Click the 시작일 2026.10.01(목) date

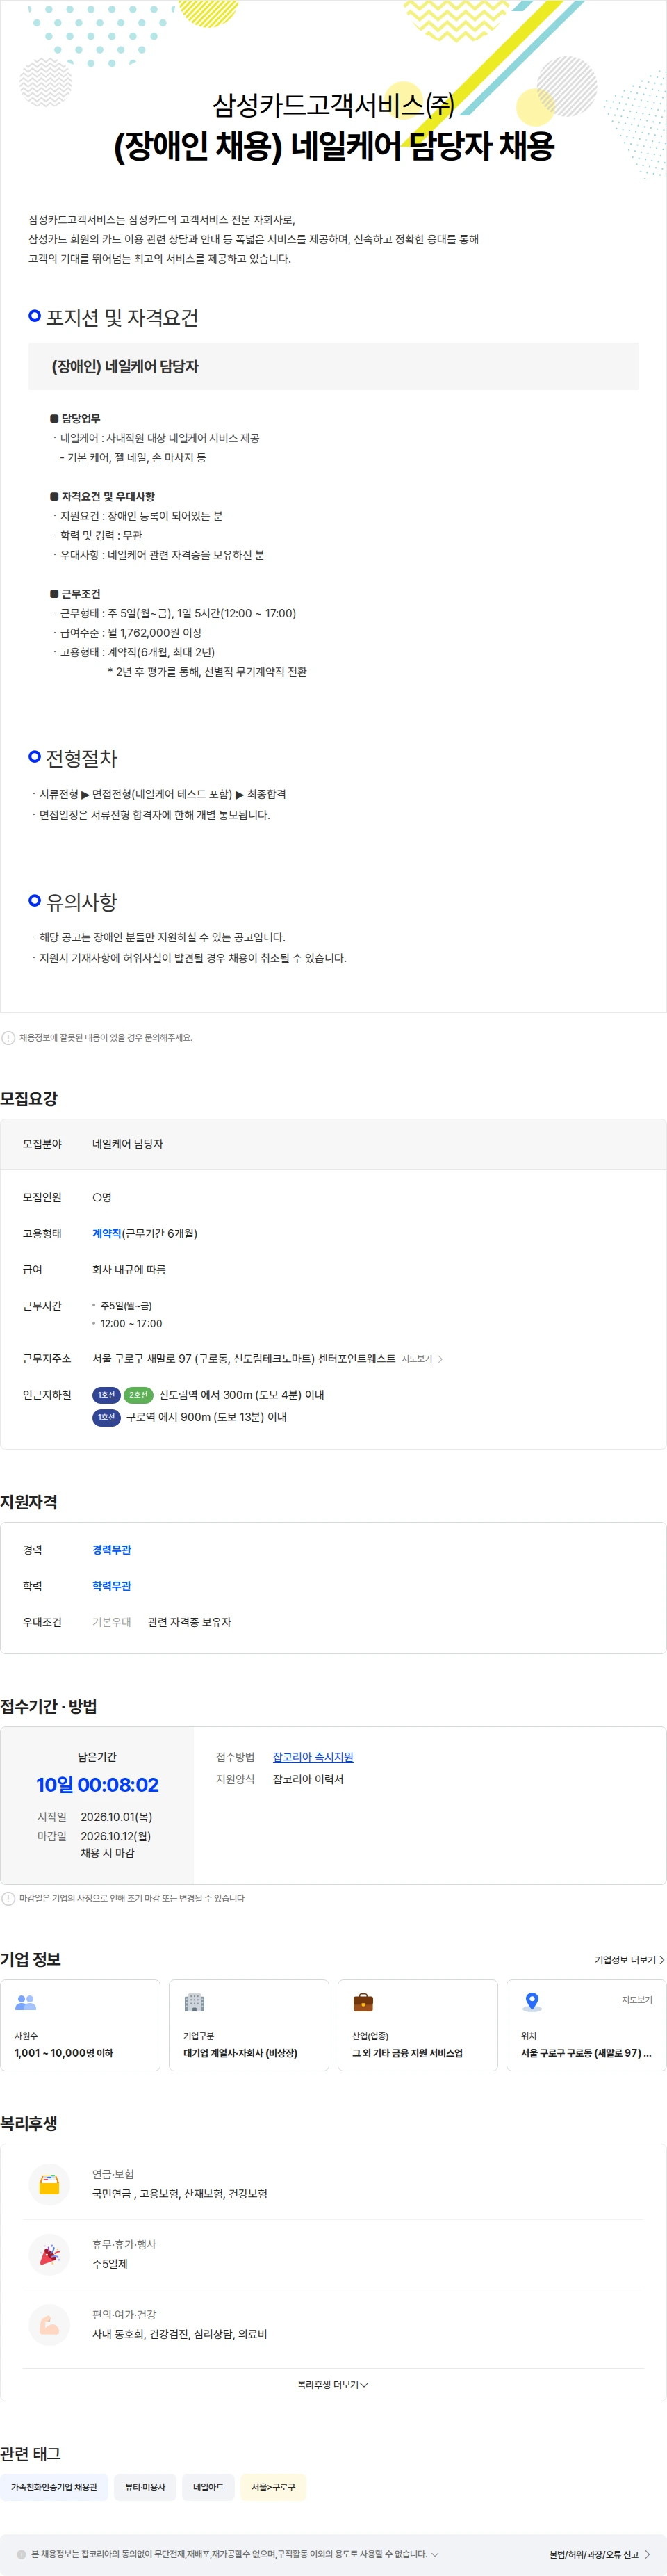(x=116, y=1817)
